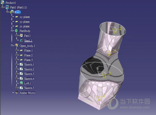Collapse the Part1 (Part1.1) node
This screenshot has width=156, height=115.
click(2, 7)
